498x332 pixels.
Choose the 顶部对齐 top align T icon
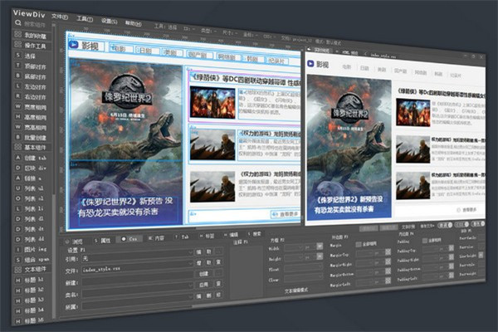coord(17,66)
